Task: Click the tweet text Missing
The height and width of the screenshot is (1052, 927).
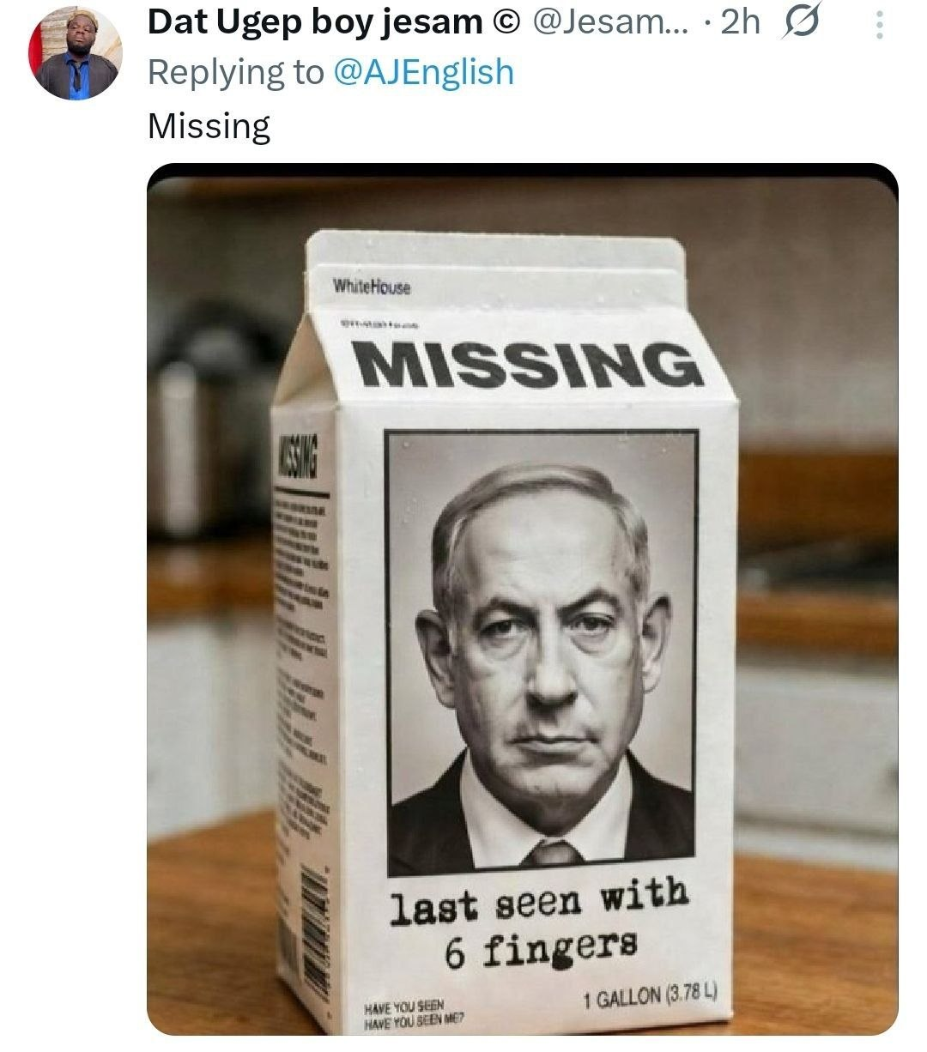Action: coord(209,126)
